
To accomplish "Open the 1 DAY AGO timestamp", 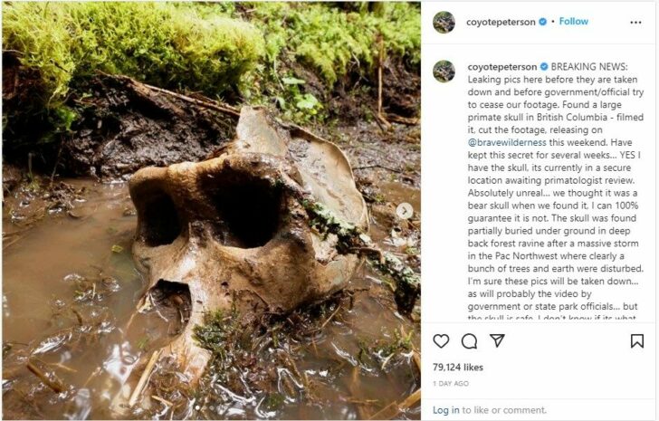I will (x=451, y=384).
